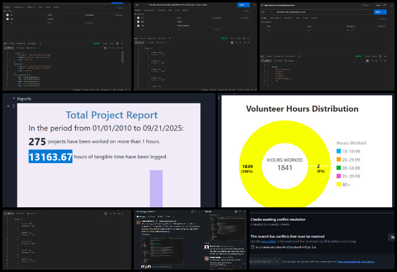Click the highlighted 13163.67 hours value
Screen dimensions: 397x272
click(x=50, y=157)
